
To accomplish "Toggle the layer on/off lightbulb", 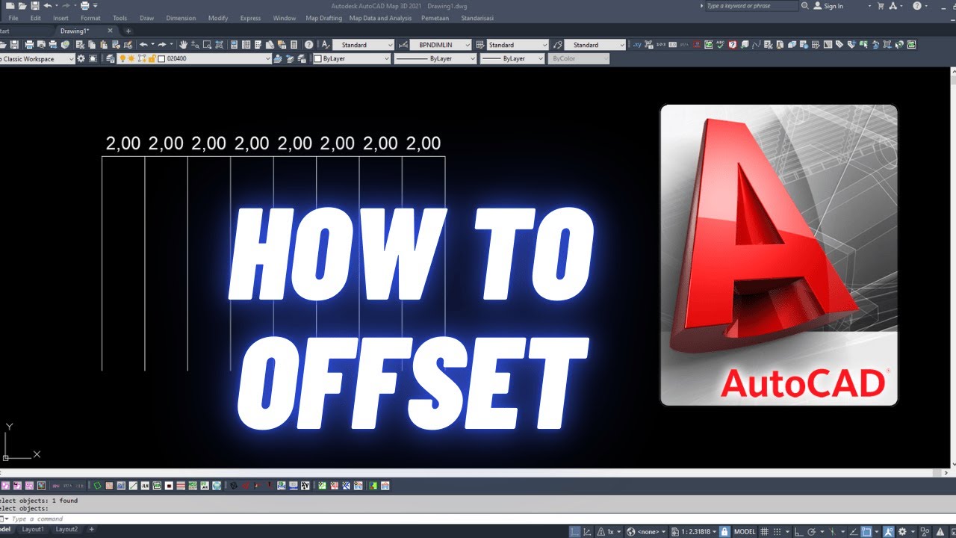I will pos(122,58).
